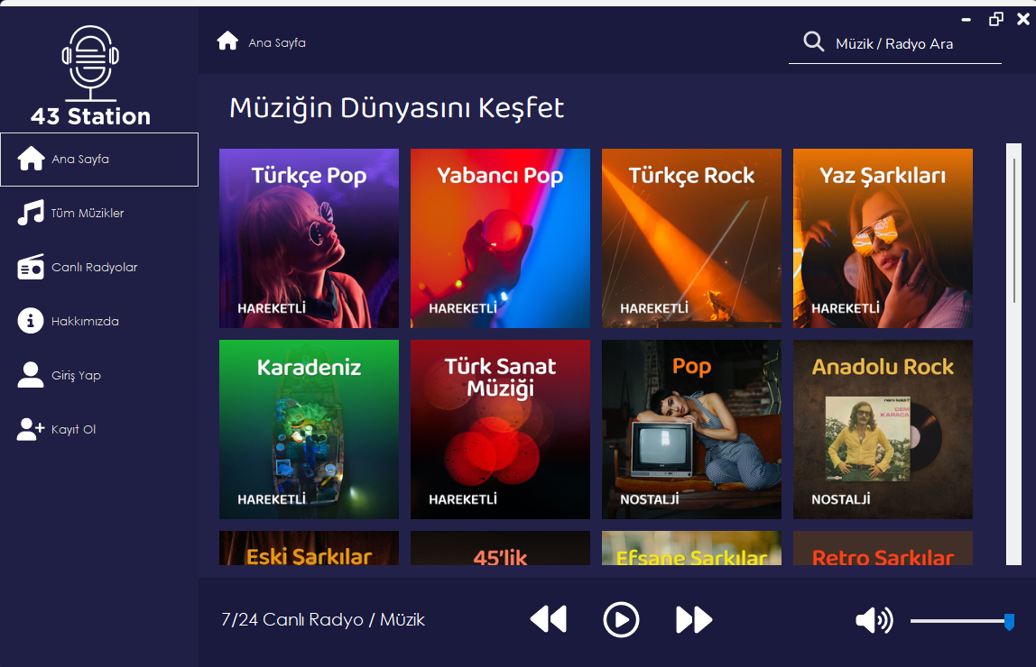Select Kayıt Ol in the sidebar
This screenshot has height=667, width=1036.
pos(99,429)
